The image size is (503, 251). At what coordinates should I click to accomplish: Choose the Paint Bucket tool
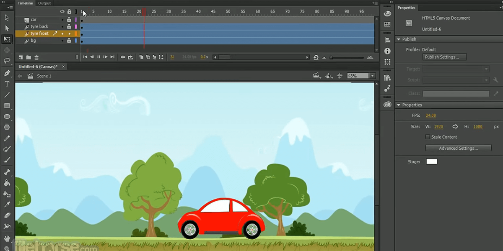[x=7, y=183]
